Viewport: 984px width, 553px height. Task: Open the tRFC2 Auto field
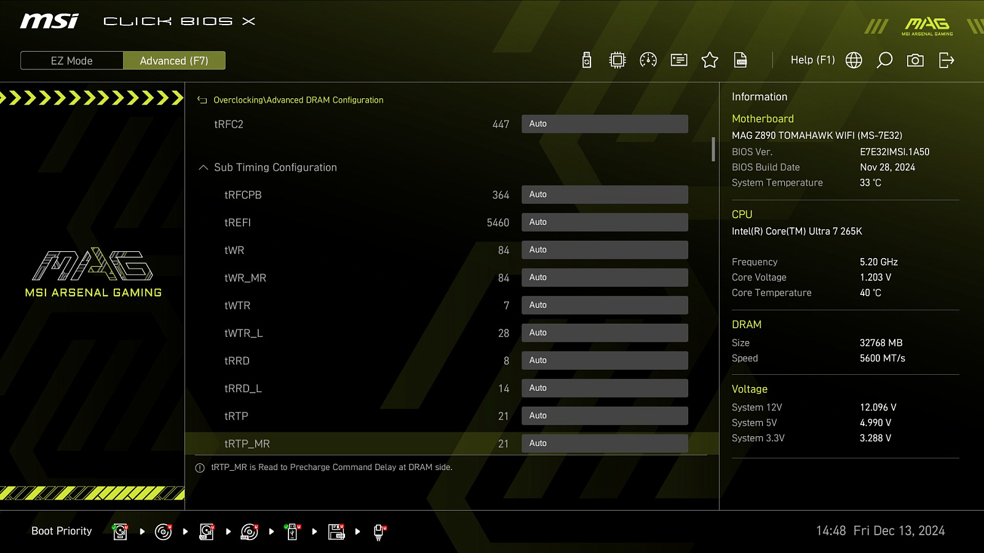[605, 124]
